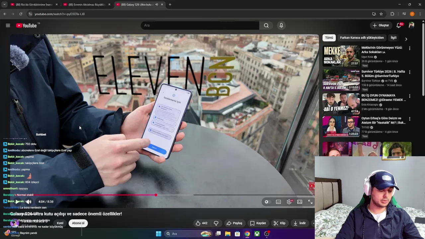Open the TV100 channel link
Screen dimensions: 425x239
365,127
